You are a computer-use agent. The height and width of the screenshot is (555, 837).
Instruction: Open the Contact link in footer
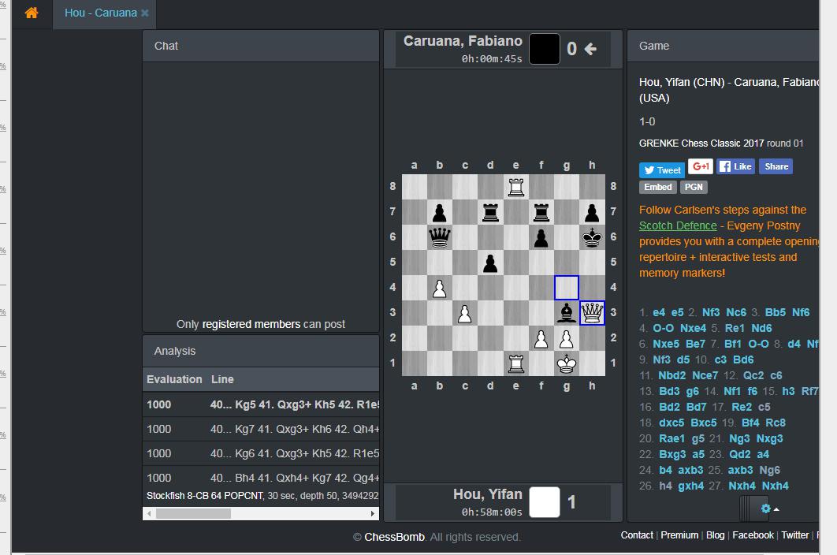(637, 535)
